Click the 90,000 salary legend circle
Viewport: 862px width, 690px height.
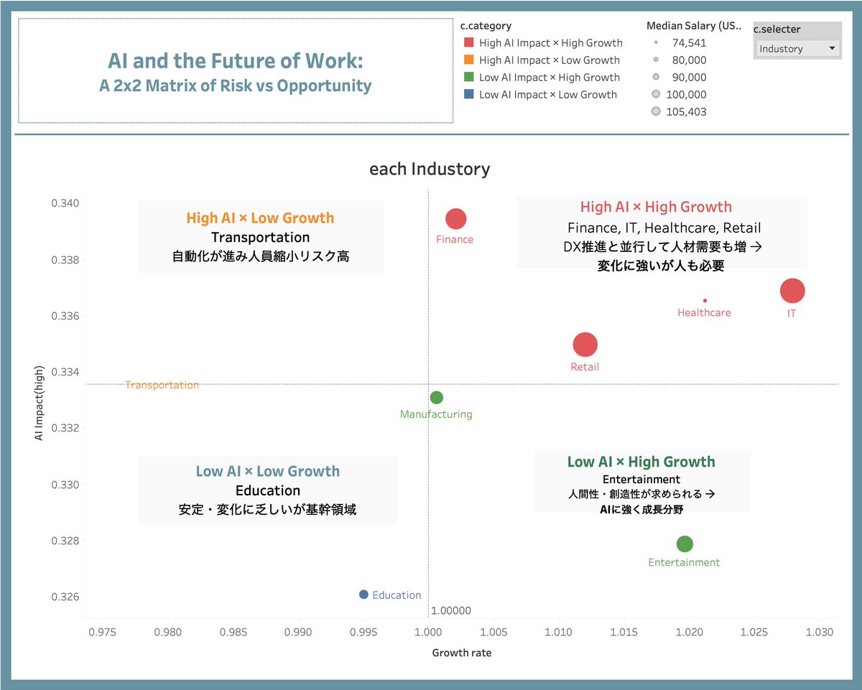click(654, 77)
